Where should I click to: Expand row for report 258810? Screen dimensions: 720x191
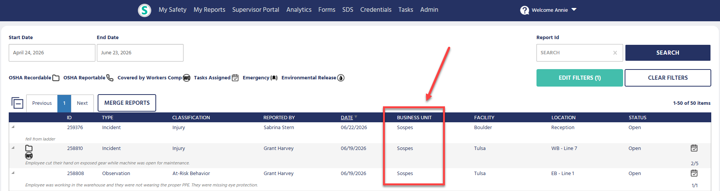(x=13, y=148)
